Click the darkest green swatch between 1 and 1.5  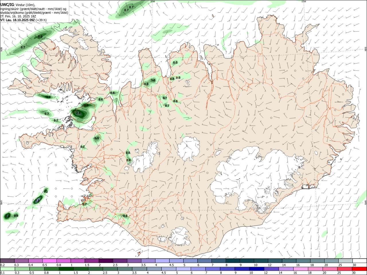[x=66, y=269]
